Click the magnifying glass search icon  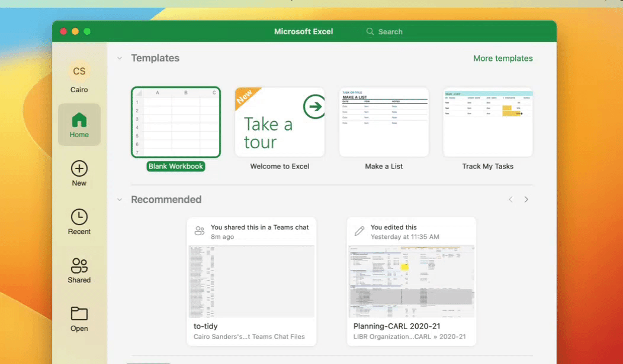[370, 31]
